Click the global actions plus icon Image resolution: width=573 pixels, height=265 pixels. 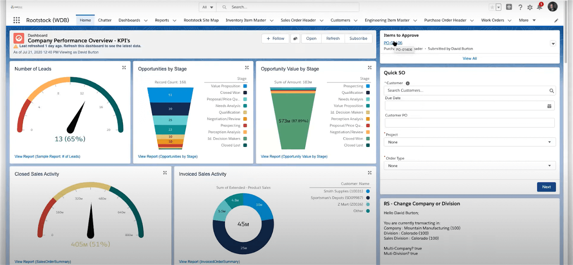pos(509,7)
